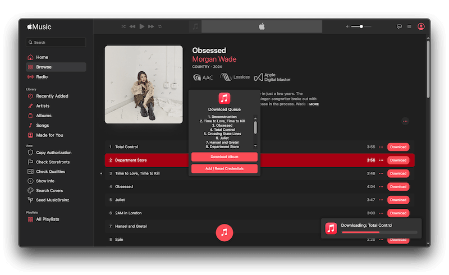Click Download Album button
The height and width of the screenshot is (275, 449).
[224, 157]
